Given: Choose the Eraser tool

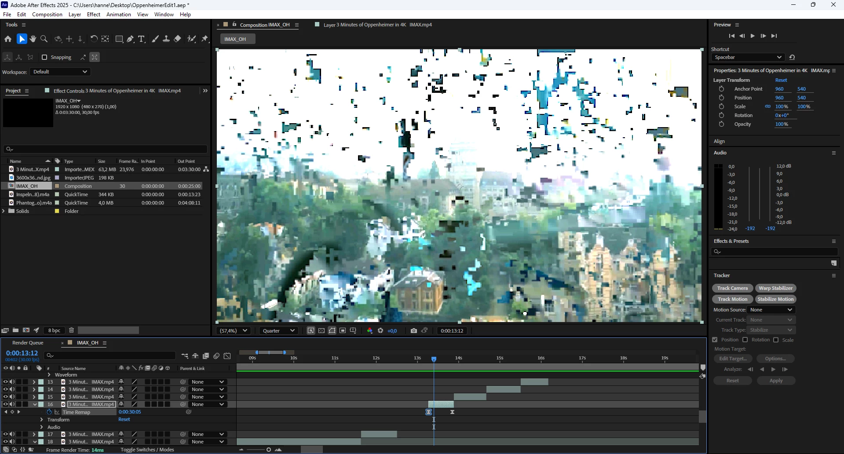Looking at the screenshot, I should click(x=178, y=39).
